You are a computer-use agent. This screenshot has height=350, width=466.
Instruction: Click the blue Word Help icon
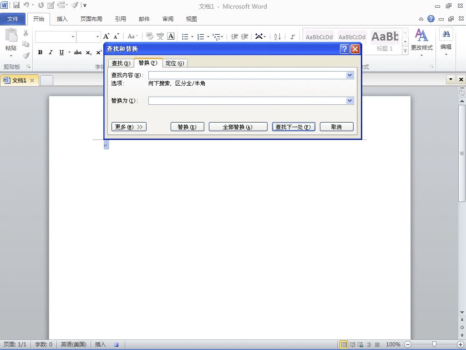click(x=431, y=19)
